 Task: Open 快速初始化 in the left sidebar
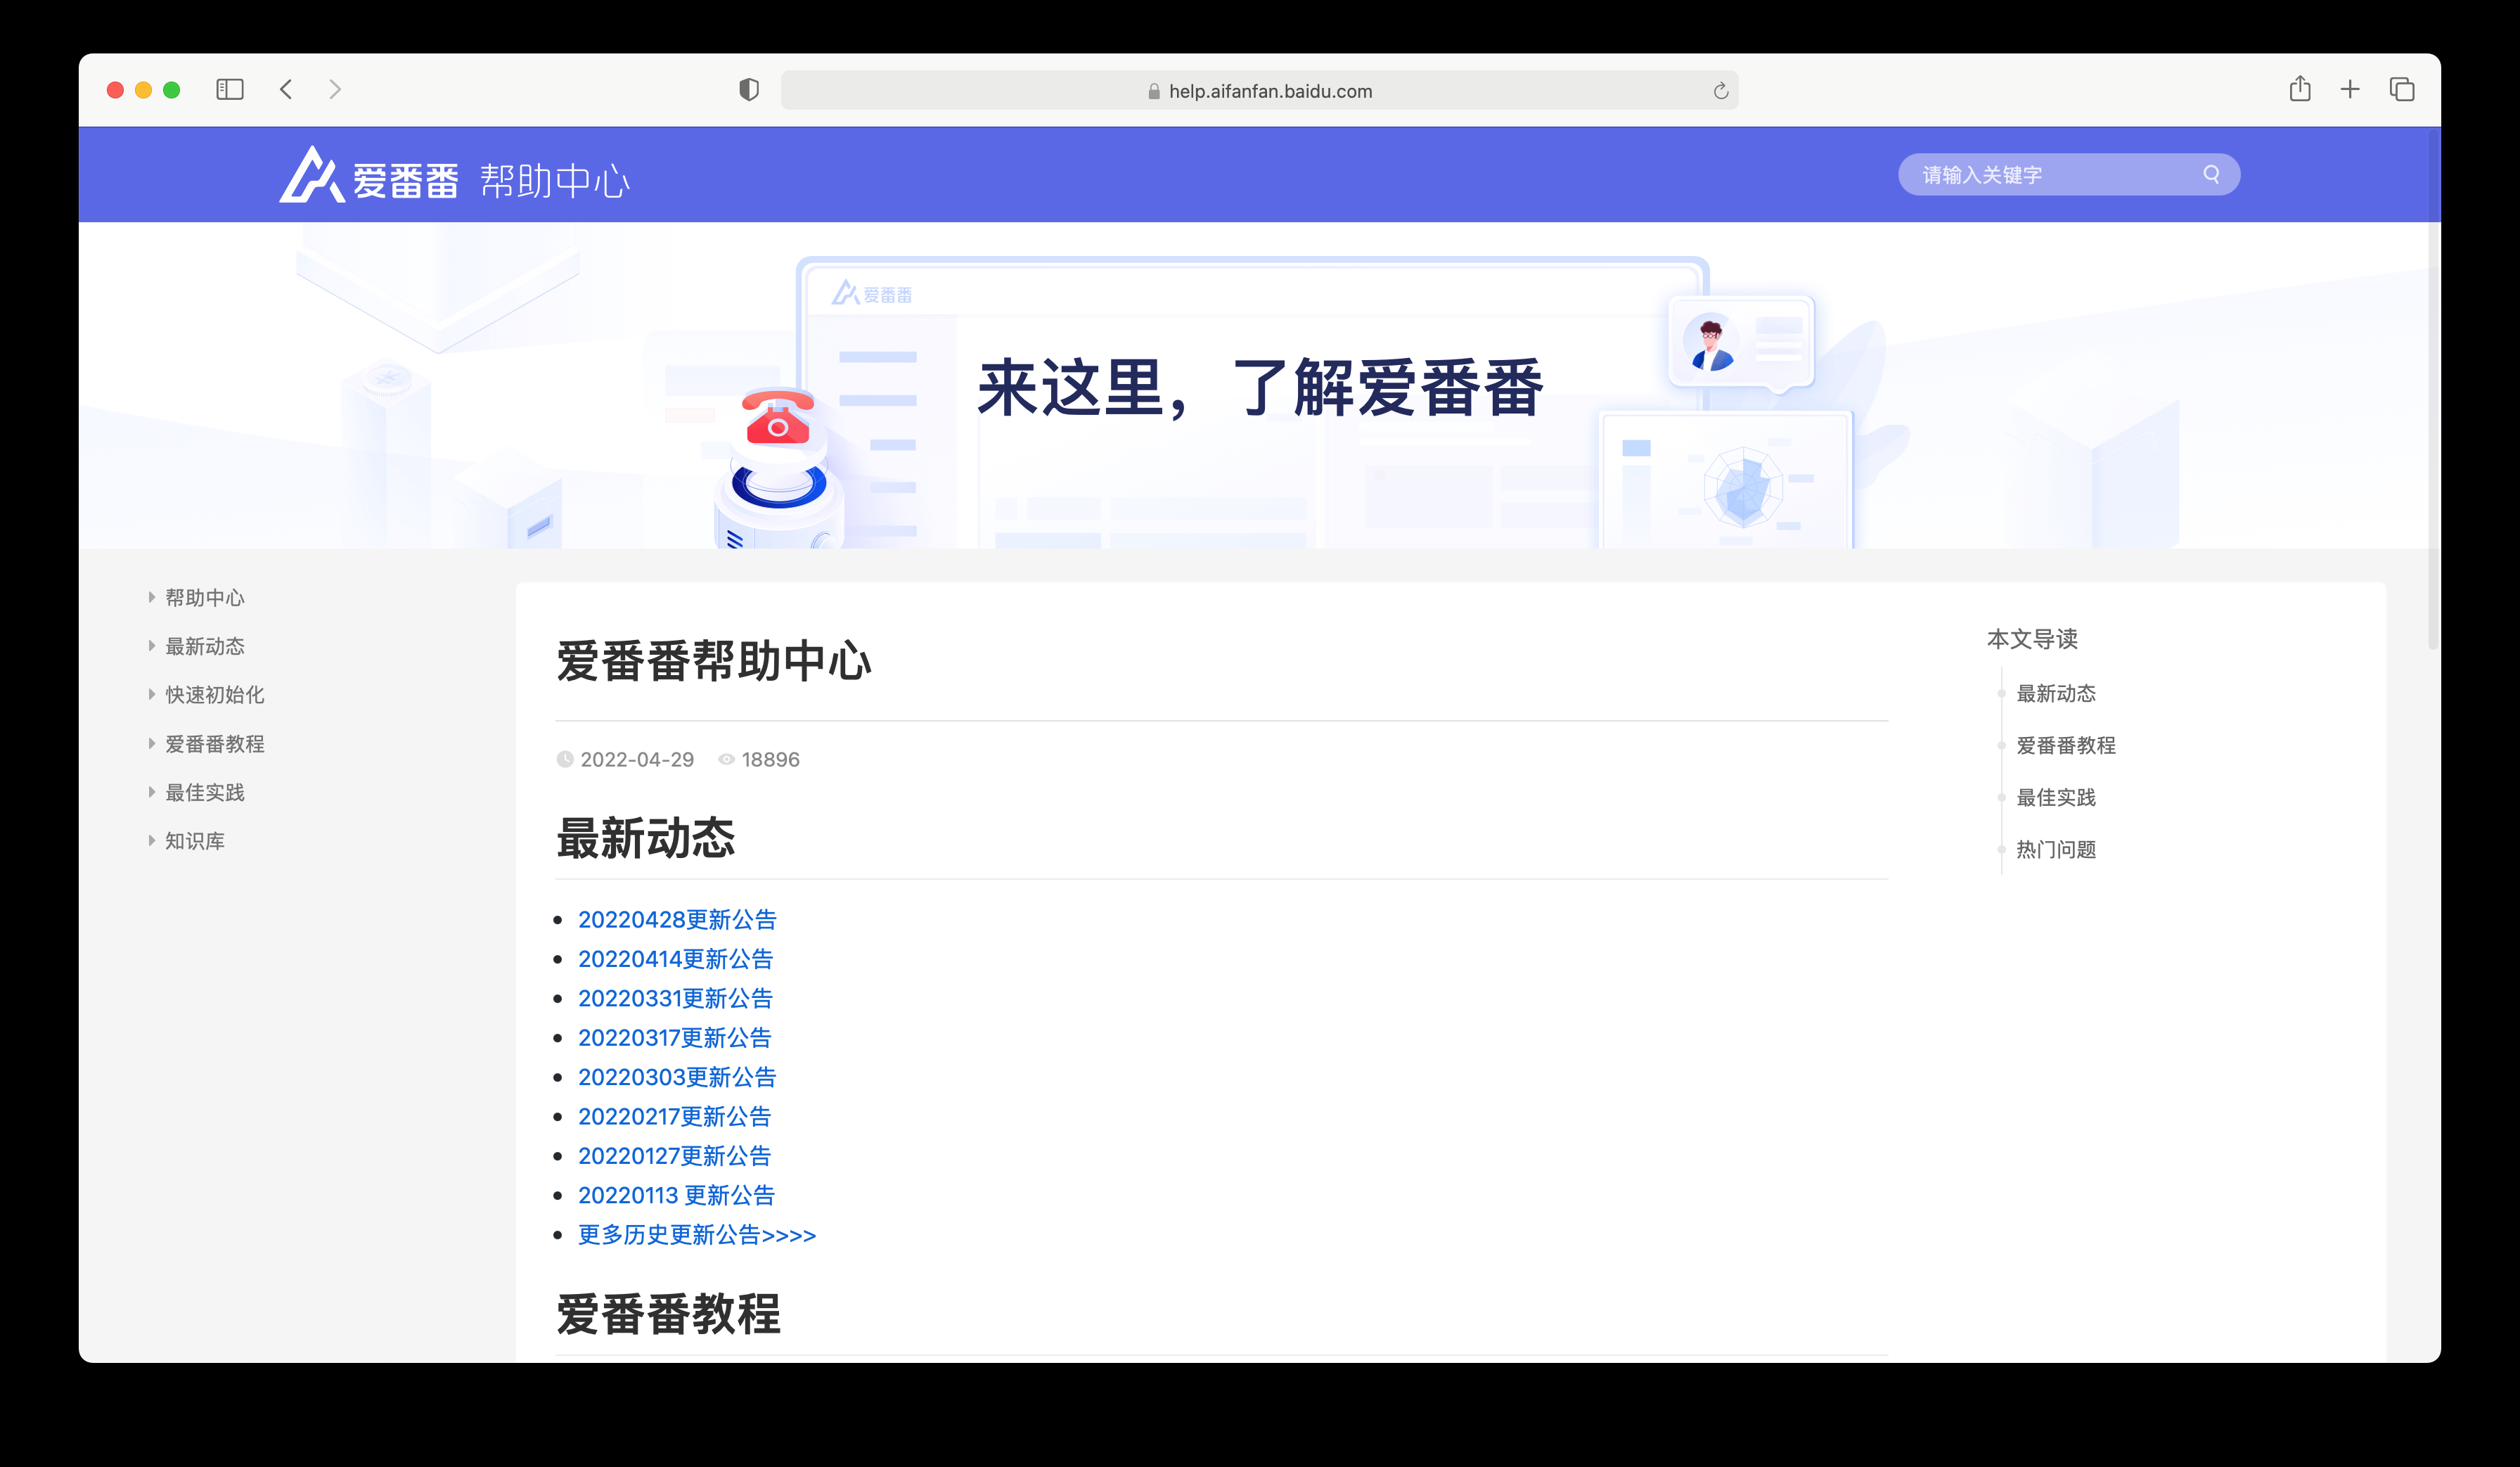point(215,695)
